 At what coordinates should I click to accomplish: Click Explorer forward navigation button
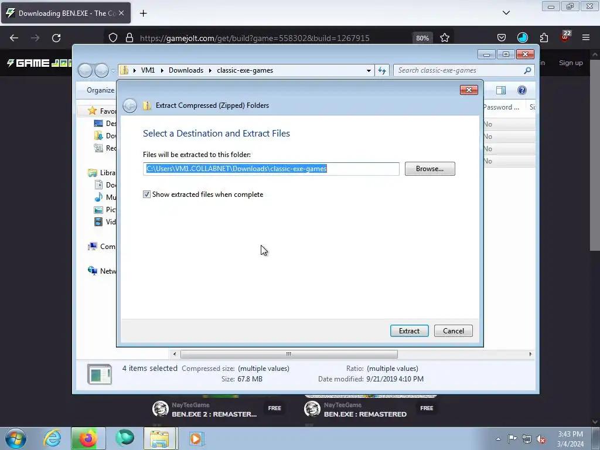(x=101, y=70)
